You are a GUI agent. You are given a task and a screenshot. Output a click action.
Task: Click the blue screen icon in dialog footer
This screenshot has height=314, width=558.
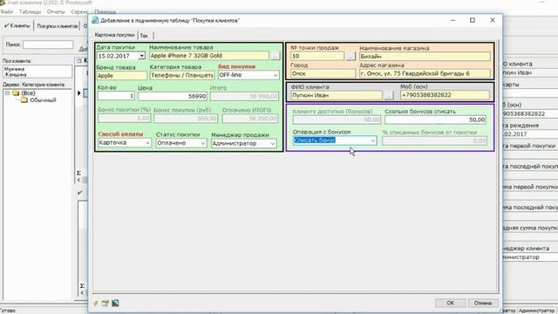tap(115, 304)
